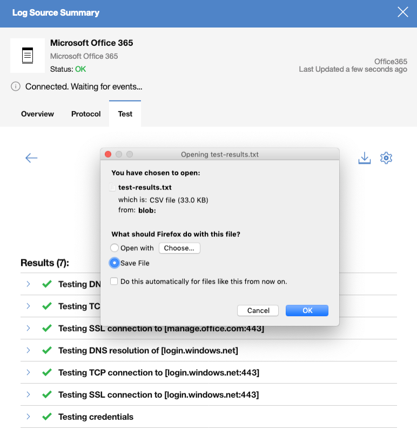This screenshot has width=417, height=437.
Task: Click green checkmark for SSL login.windows.net test
Action: click(47, 394)
